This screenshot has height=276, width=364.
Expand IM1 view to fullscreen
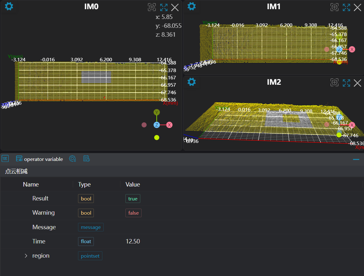coord(346,7)
